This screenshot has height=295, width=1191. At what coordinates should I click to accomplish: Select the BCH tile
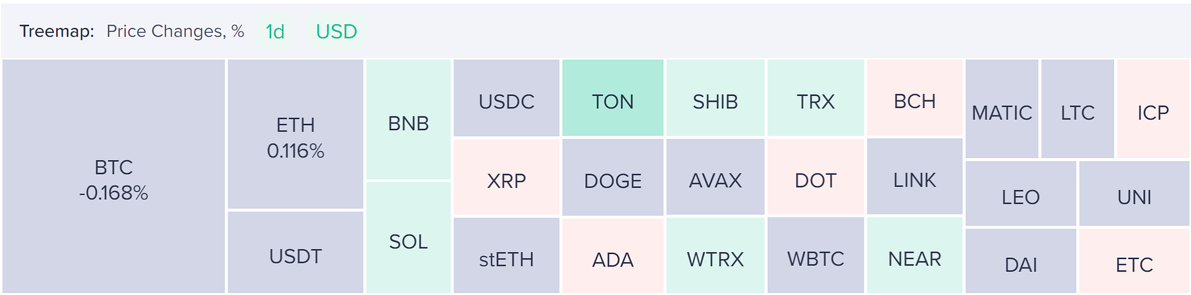click(x=914, y=98)
